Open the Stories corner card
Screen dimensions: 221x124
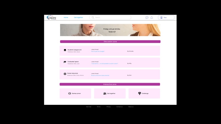[75, 93]
